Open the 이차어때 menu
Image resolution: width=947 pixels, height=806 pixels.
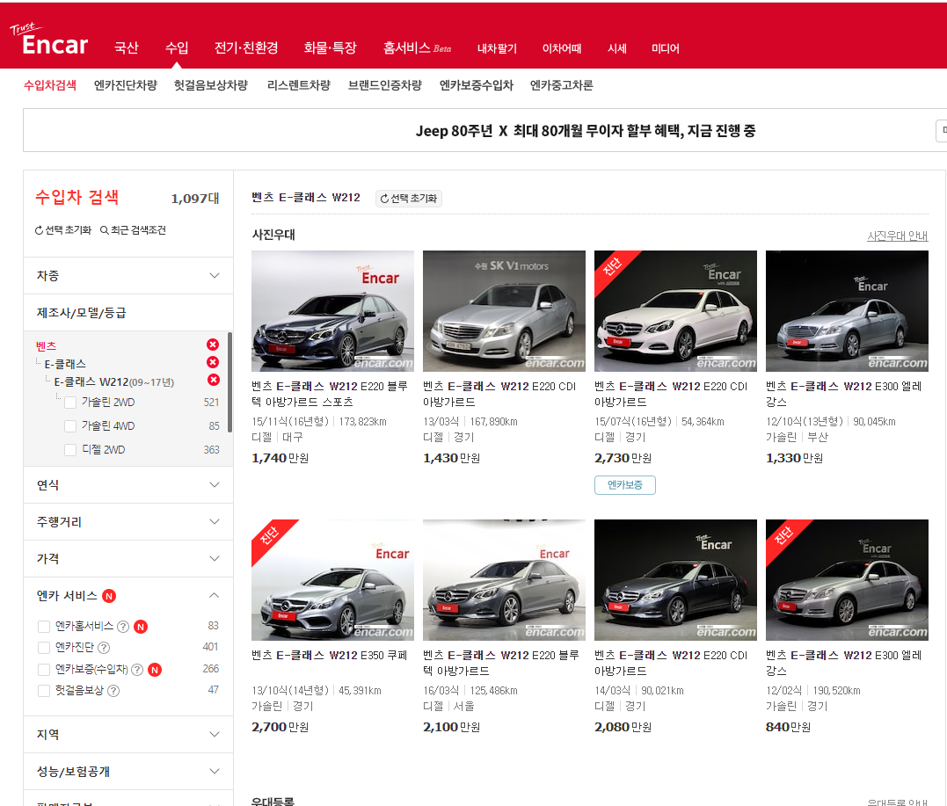[x=562, y=48]
